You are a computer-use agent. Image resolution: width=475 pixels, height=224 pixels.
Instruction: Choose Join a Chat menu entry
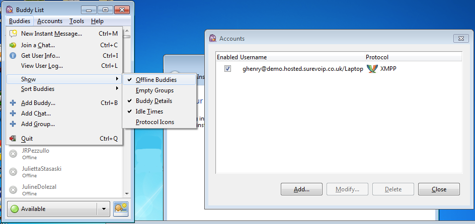pyautogui.click(x=64, y=45)
